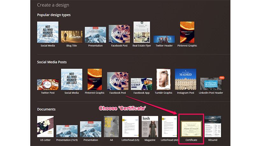Image resolution: width=261 pixels, height=146 pixels.
Task: Select the Instagram Post Madrid thumbnail
Action: (186, 79)
